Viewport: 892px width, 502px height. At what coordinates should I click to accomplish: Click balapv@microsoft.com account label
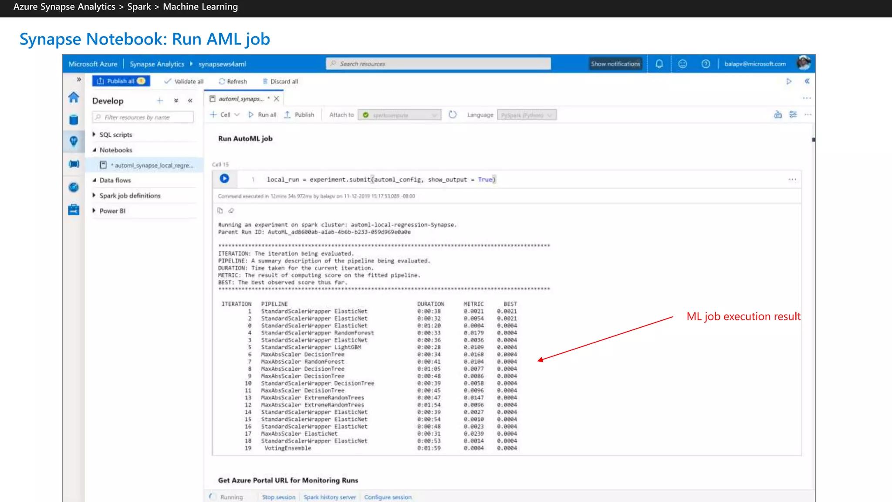[755, 64]
